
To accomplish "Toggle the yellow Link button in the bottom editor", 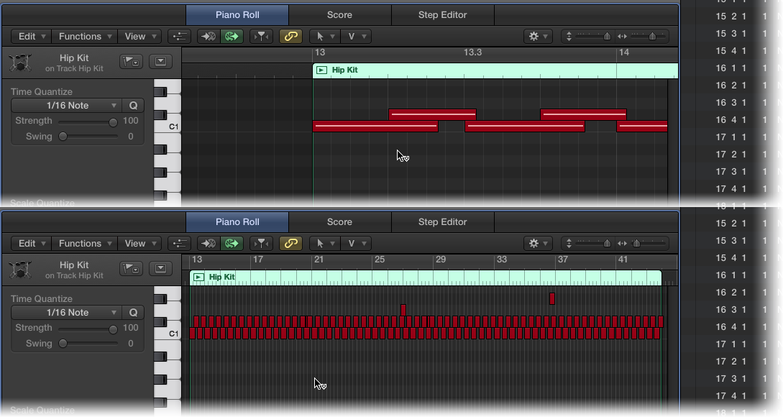I will click(x=290, y=244).
